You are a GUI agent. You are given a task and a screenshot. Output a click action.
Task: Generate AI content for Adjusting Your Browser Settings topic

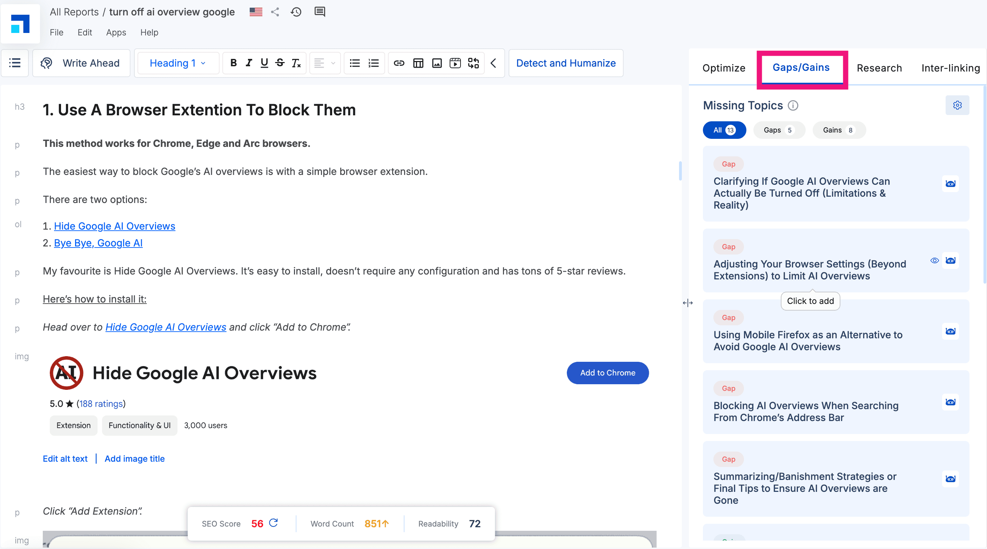[950, 261]
